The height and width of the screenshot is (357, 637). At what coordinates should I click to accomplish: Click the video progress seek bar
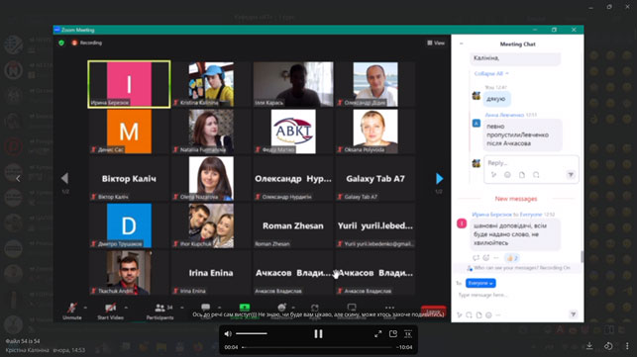pyautogui.click(x=319, y=347)
